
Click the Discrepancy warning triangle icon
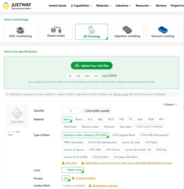pyautogui.click(x=90, y=186)
